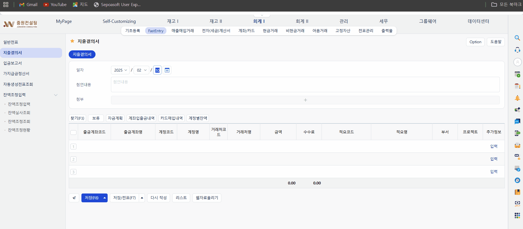Expand the 저장(F8) button arrow menu
The width and height of the screenshot is (523, 229).
point(105,198)
